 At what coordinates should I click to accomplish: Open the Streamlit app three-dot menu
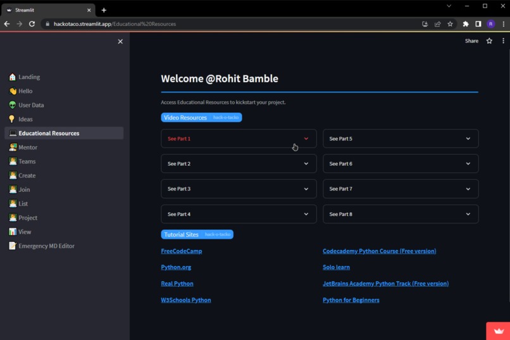[x=503, y=41]
